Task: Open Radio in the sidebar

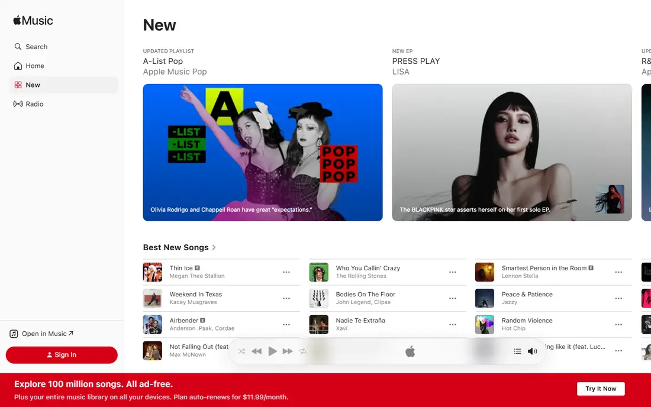Action: [62, 104]
